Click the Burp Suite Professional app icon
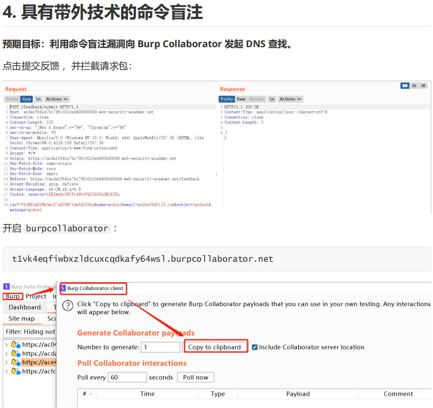Screen dimensions: 433x408 (6, 287)
